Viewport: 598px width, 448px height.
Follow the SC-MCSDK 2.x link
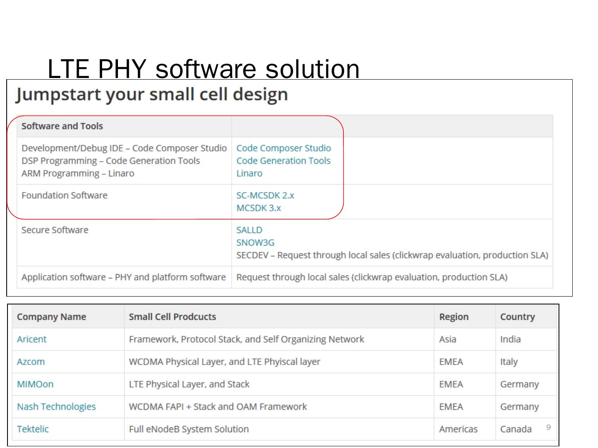pyautogui.click(x=265, y=195)
